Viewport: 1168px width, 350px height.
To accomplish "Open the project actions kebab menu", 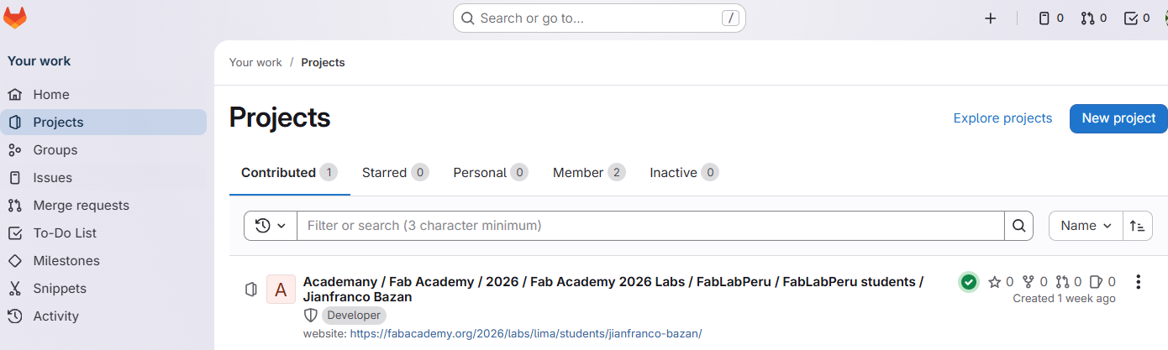I will pyautogui.click(x=1139, y=282).
